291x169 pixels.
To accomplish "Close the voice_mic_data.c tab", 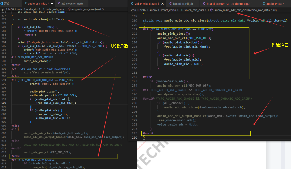I will (162, 4).
